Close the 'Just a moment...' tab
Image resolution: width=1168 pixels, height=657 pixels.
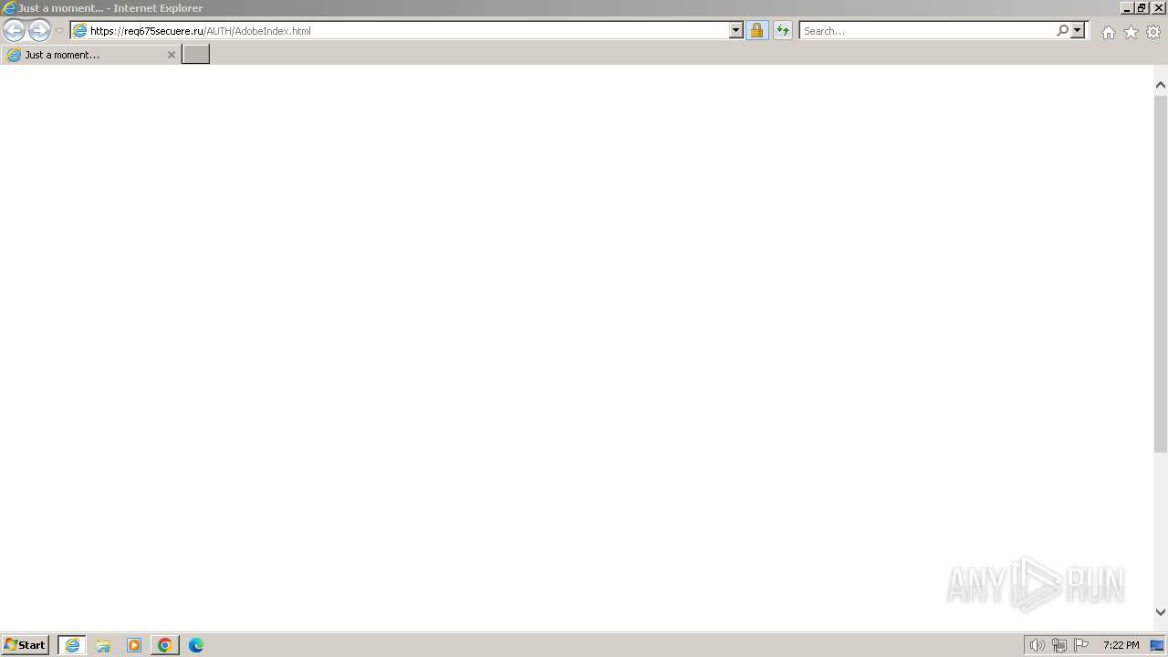tap(171, 55)
